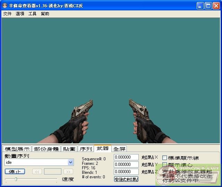The height and width of the screenshot is (187, 222).
Task: Switch to the 序列 tab
Action: coord(86,149)
